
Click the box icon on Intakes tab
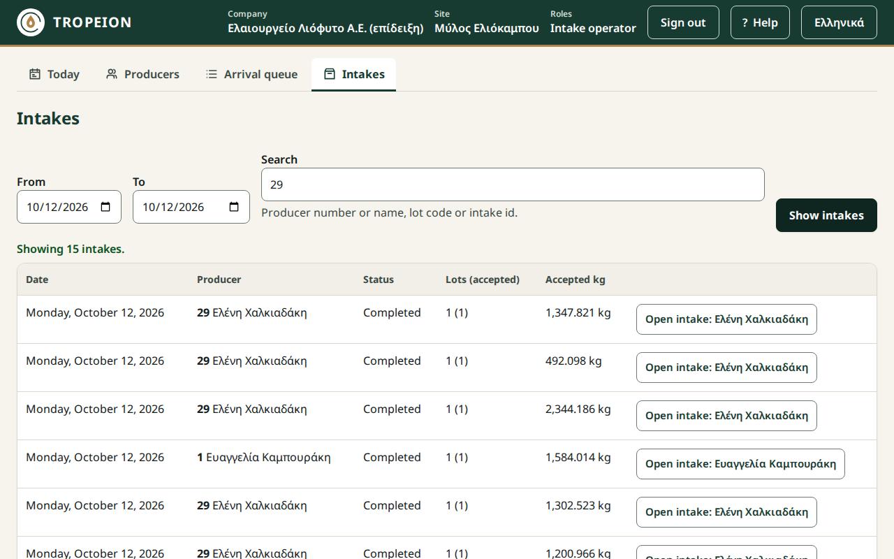[330, 74]
